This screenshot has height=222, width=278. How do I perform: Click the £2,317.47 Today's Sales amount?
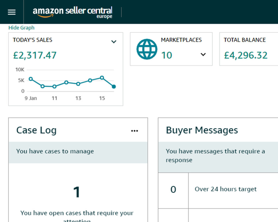[x=35, y=55]
